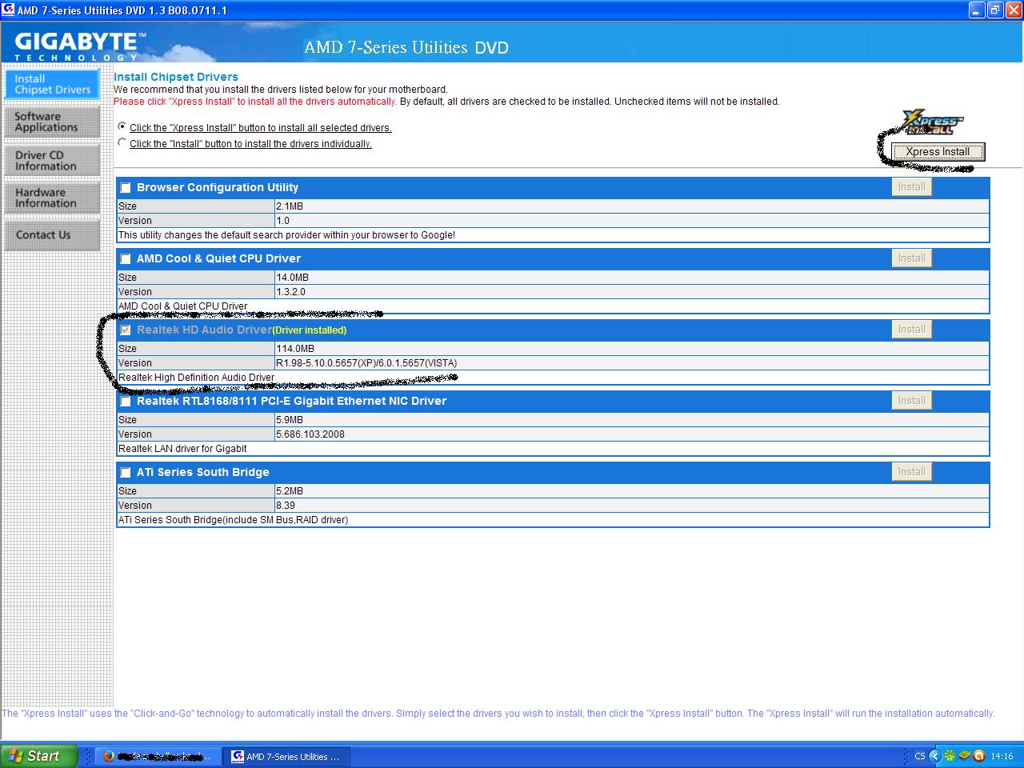The width and height of the screenshot is (1024, 768).
Task: Click the Xpress Install button
Action: [938, 151]
